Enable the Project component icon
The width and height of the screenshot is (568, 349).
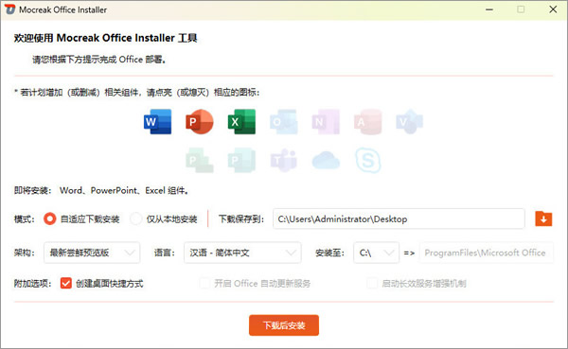tap(200, 161)
